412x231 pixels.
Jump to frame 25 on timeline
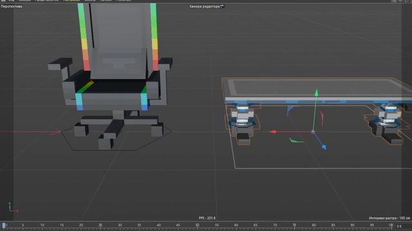pyautogui.click(x=100, y=225)
